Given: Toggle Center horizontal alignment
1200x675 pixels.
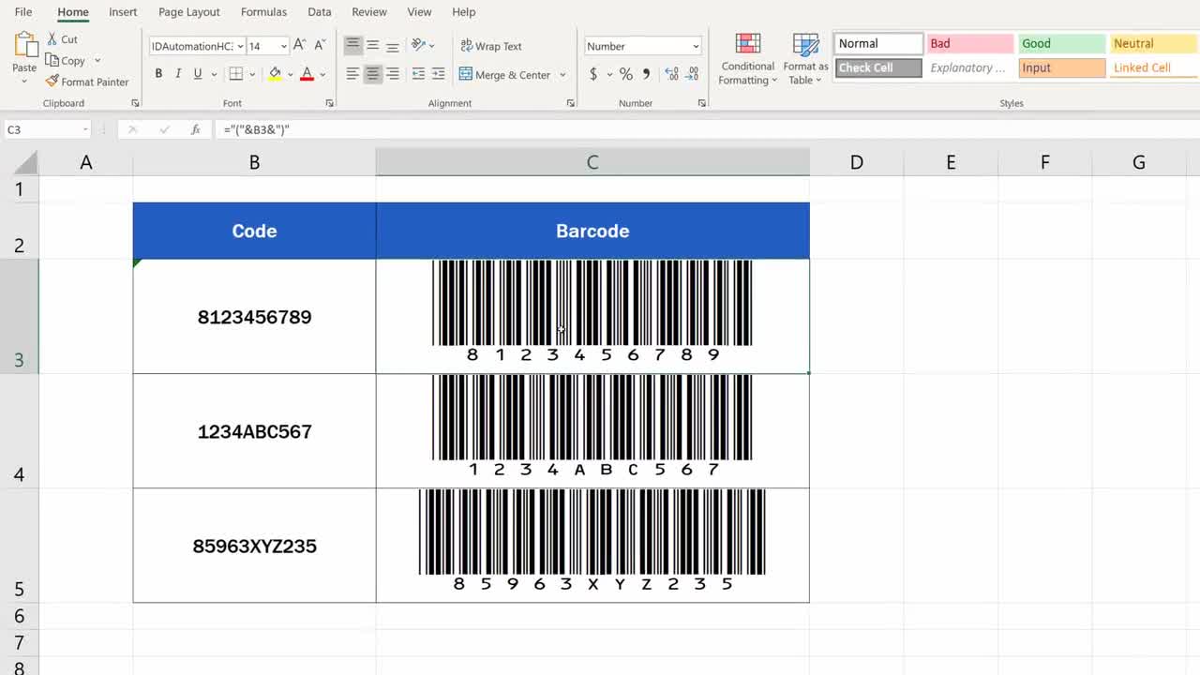Looking at the screenshot, I should 372,74.
